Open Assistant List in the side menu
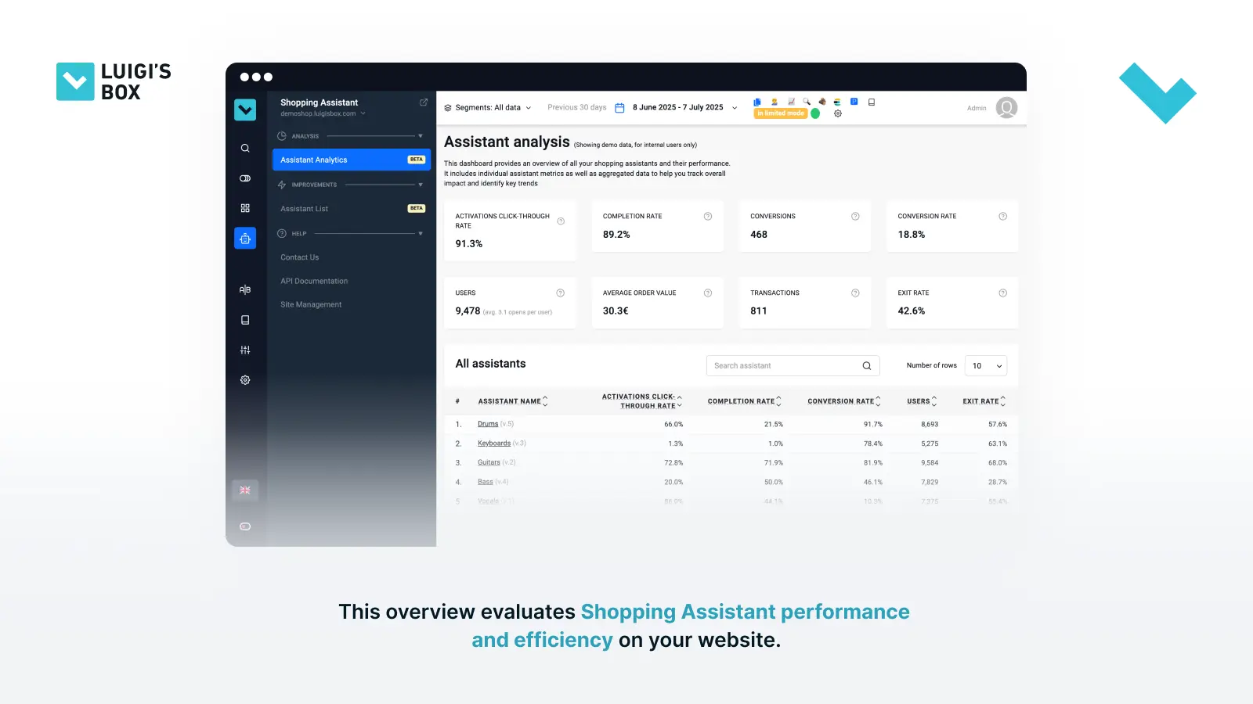1253x704 pixels. [305, 209]
